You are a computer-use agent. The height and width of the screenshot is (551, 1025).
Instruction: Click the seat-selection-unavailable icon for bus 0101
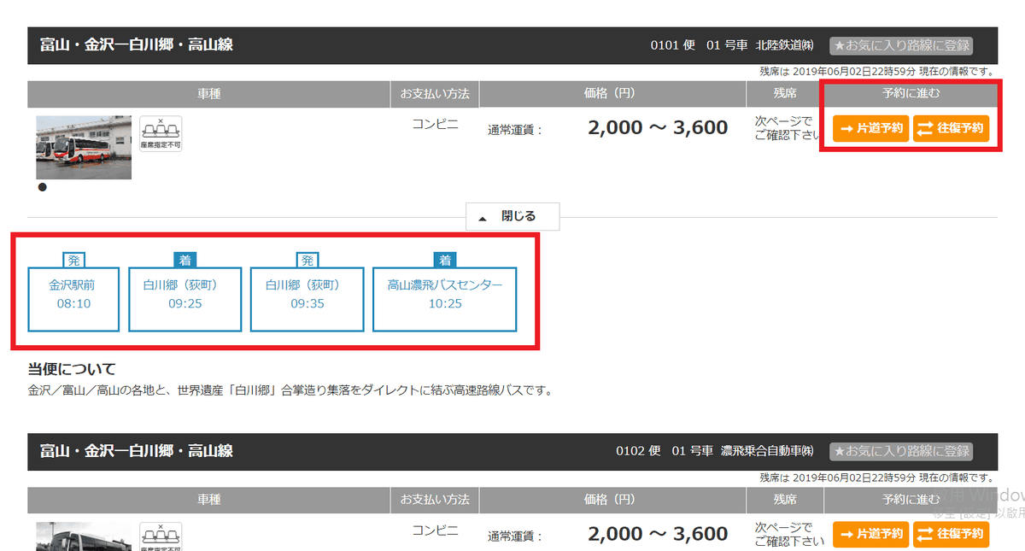(x=161, y=133)
